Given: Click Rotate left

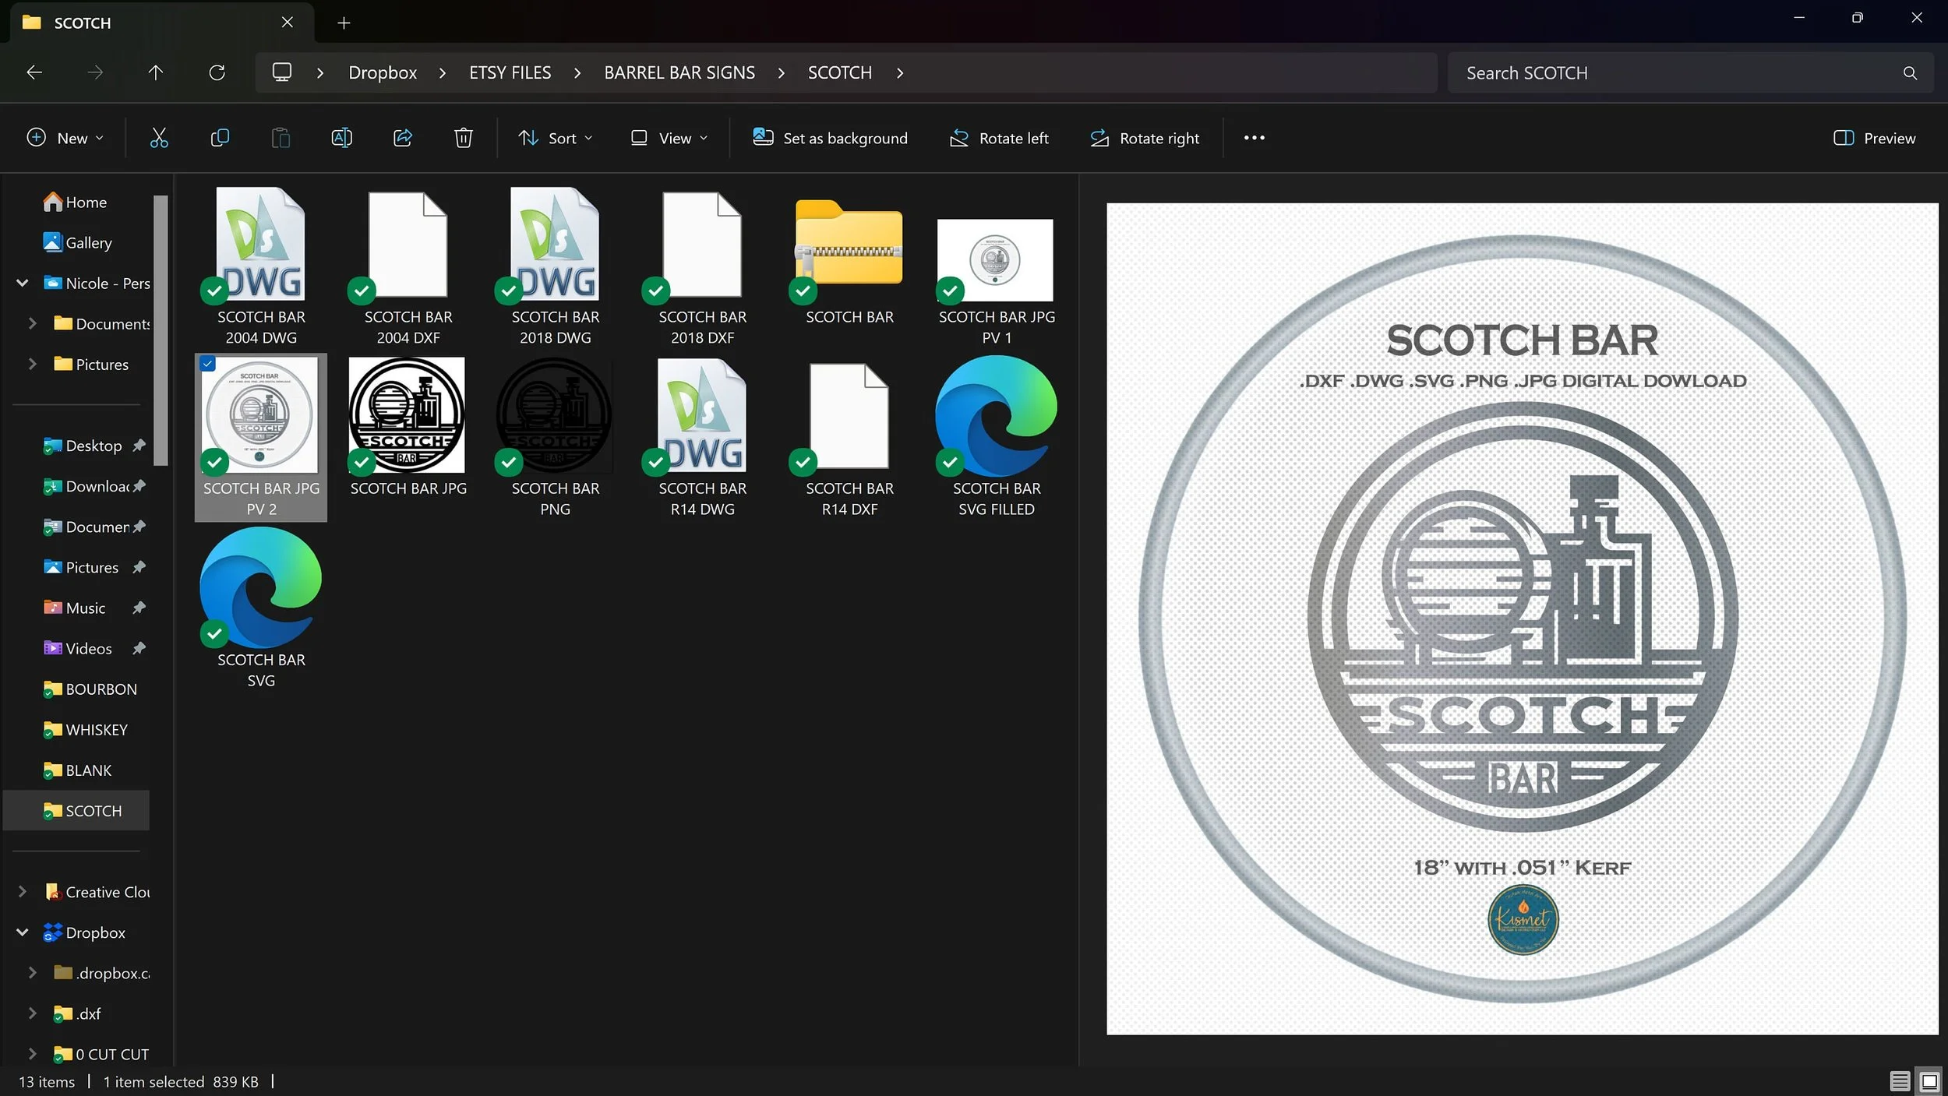Looking at the screenshot, I should tap(999, 138).
